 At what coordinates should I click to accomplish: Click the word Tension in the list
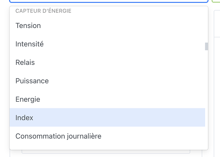click(28, 26)
